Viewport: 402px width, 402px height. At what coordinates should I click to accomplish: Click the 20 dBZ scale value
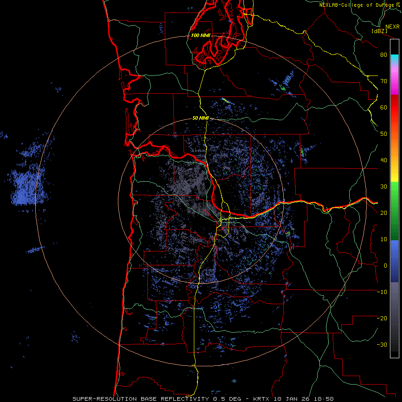pyautogui.click(x=384, y=213)
